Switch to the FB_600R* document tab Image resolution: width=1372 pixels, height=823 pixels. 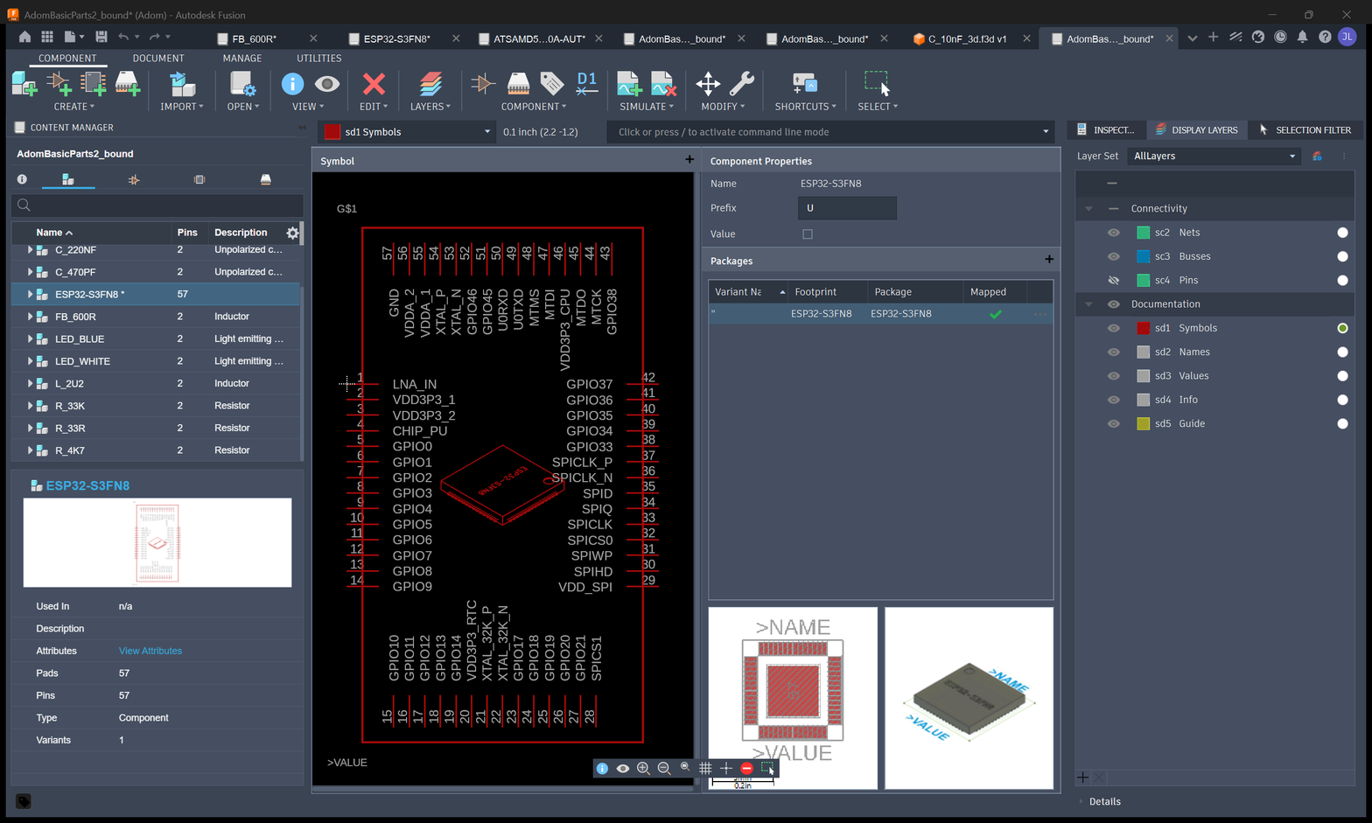pos(255,38)
